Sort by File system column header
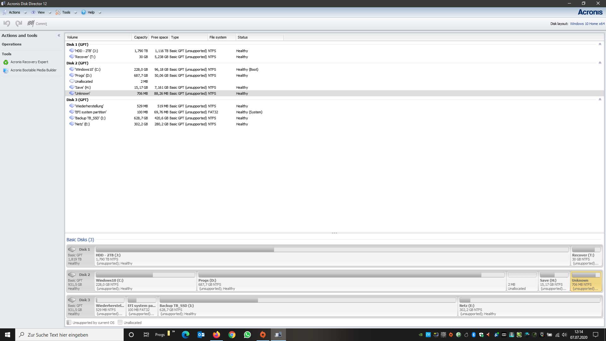The image size is (606, 341). pyautogui.click(x=222, y=37)
